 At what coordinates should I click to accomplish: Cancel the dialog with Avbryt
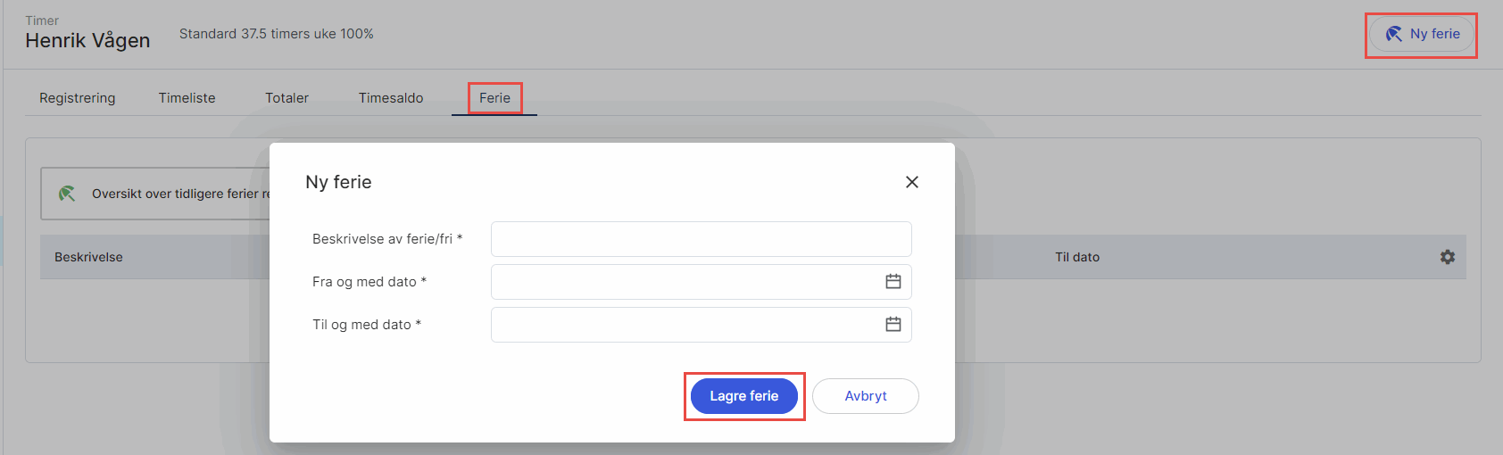tap(865, 396)
